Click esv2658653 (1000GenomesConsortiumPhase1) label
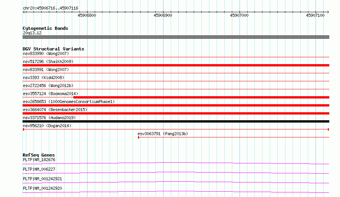This screenshot has height=197, width=340. click(x=69, y=102)
